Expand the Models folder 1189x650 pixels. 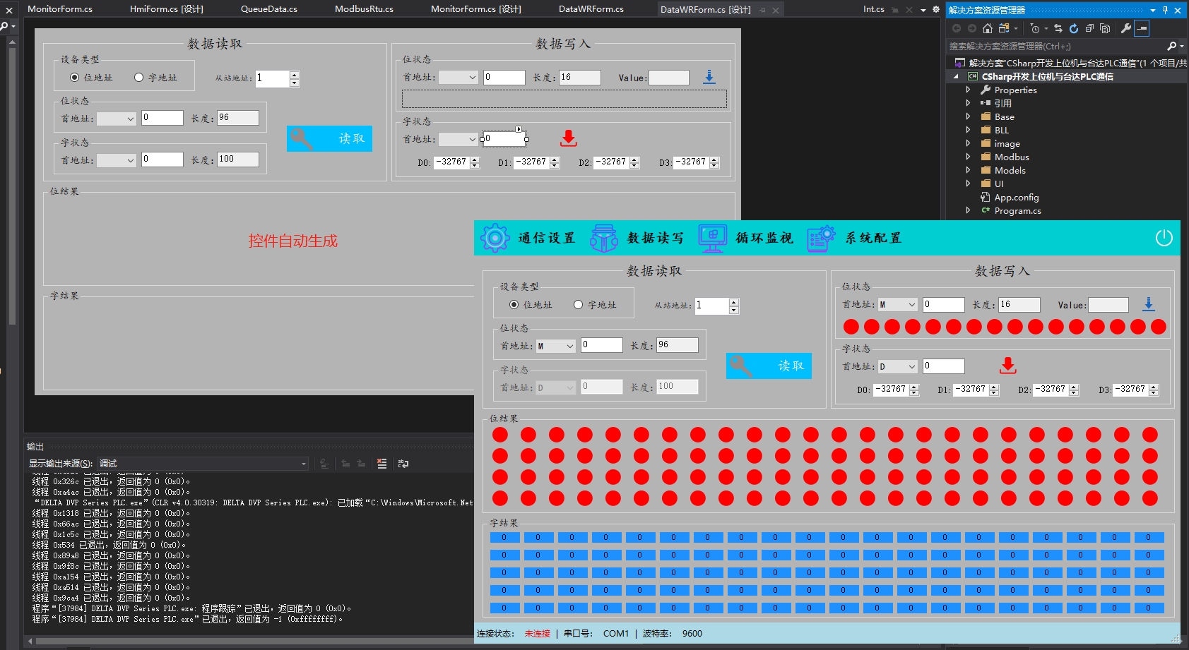pyautogui.click(x=968, y=170)
